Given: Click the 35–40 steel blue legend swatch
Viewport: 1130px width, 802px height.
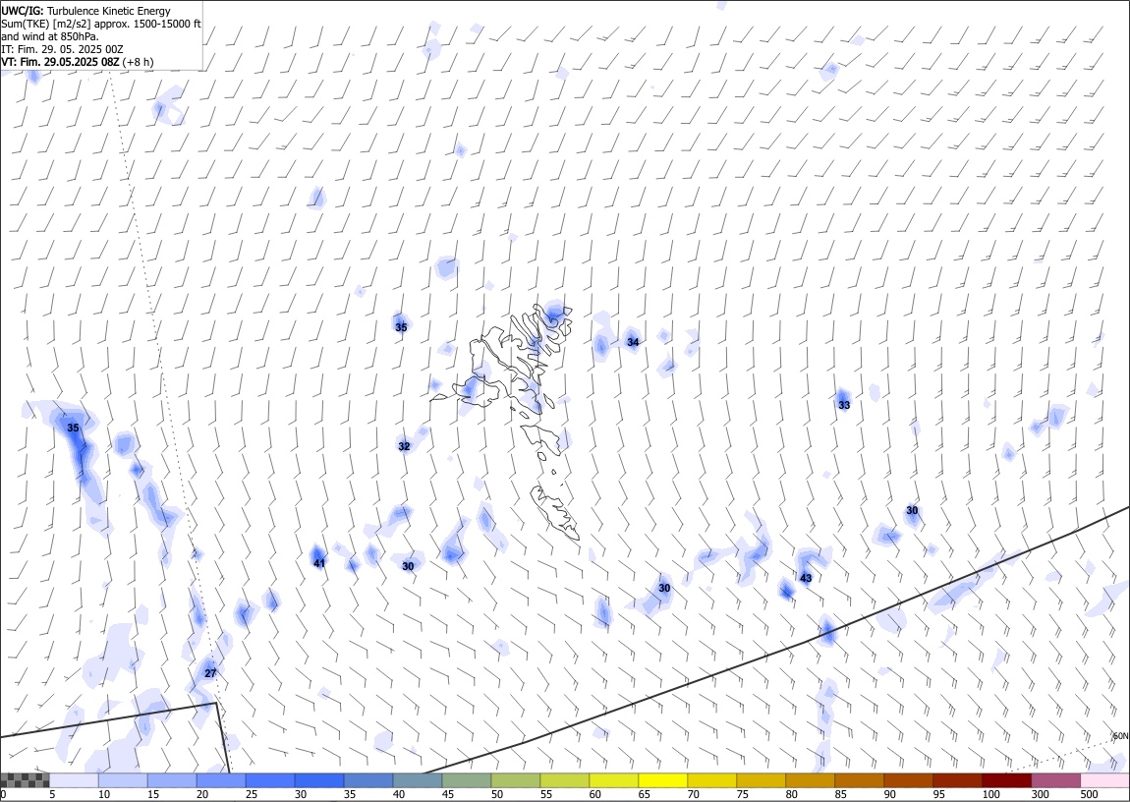Looking at the screenshot, I should point(368,780).
